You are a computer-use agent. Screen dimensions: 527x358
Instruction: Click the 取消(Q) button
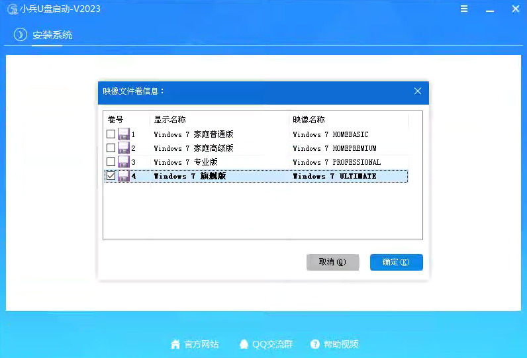[333, 262]
